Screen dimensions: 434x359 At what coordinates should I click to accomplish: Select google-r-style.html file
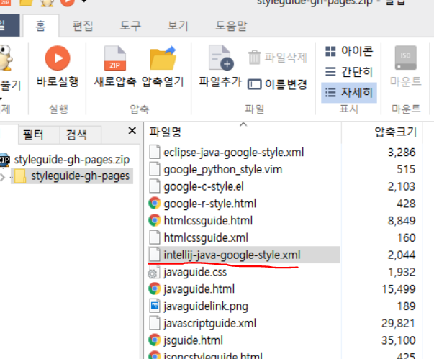pos(210,204)
